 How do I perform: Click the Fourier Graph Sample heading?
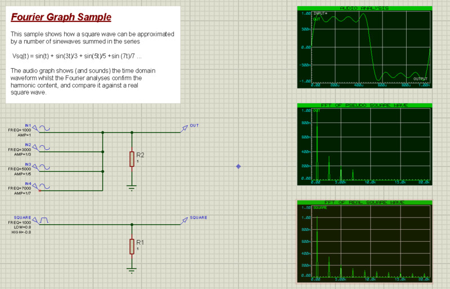click(x=61, y=17)
